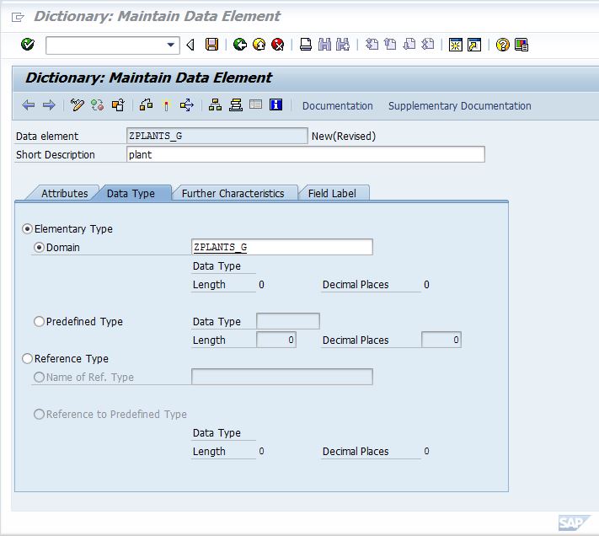Click the Customize Local Layout icon
The image size is (599, 536).
(x=521, y=45)
